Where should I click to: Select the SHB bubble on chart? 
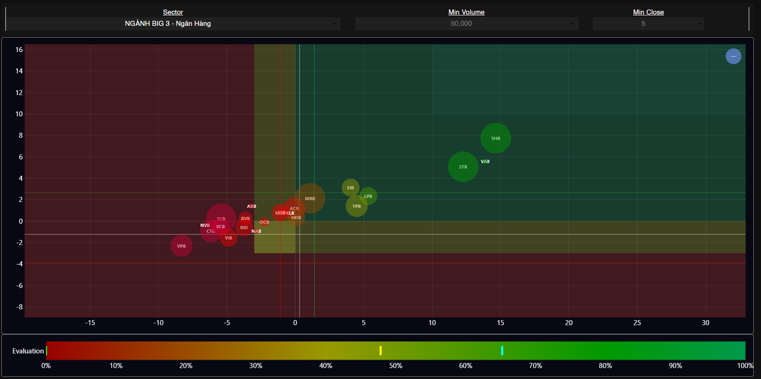tap(496, 138)
